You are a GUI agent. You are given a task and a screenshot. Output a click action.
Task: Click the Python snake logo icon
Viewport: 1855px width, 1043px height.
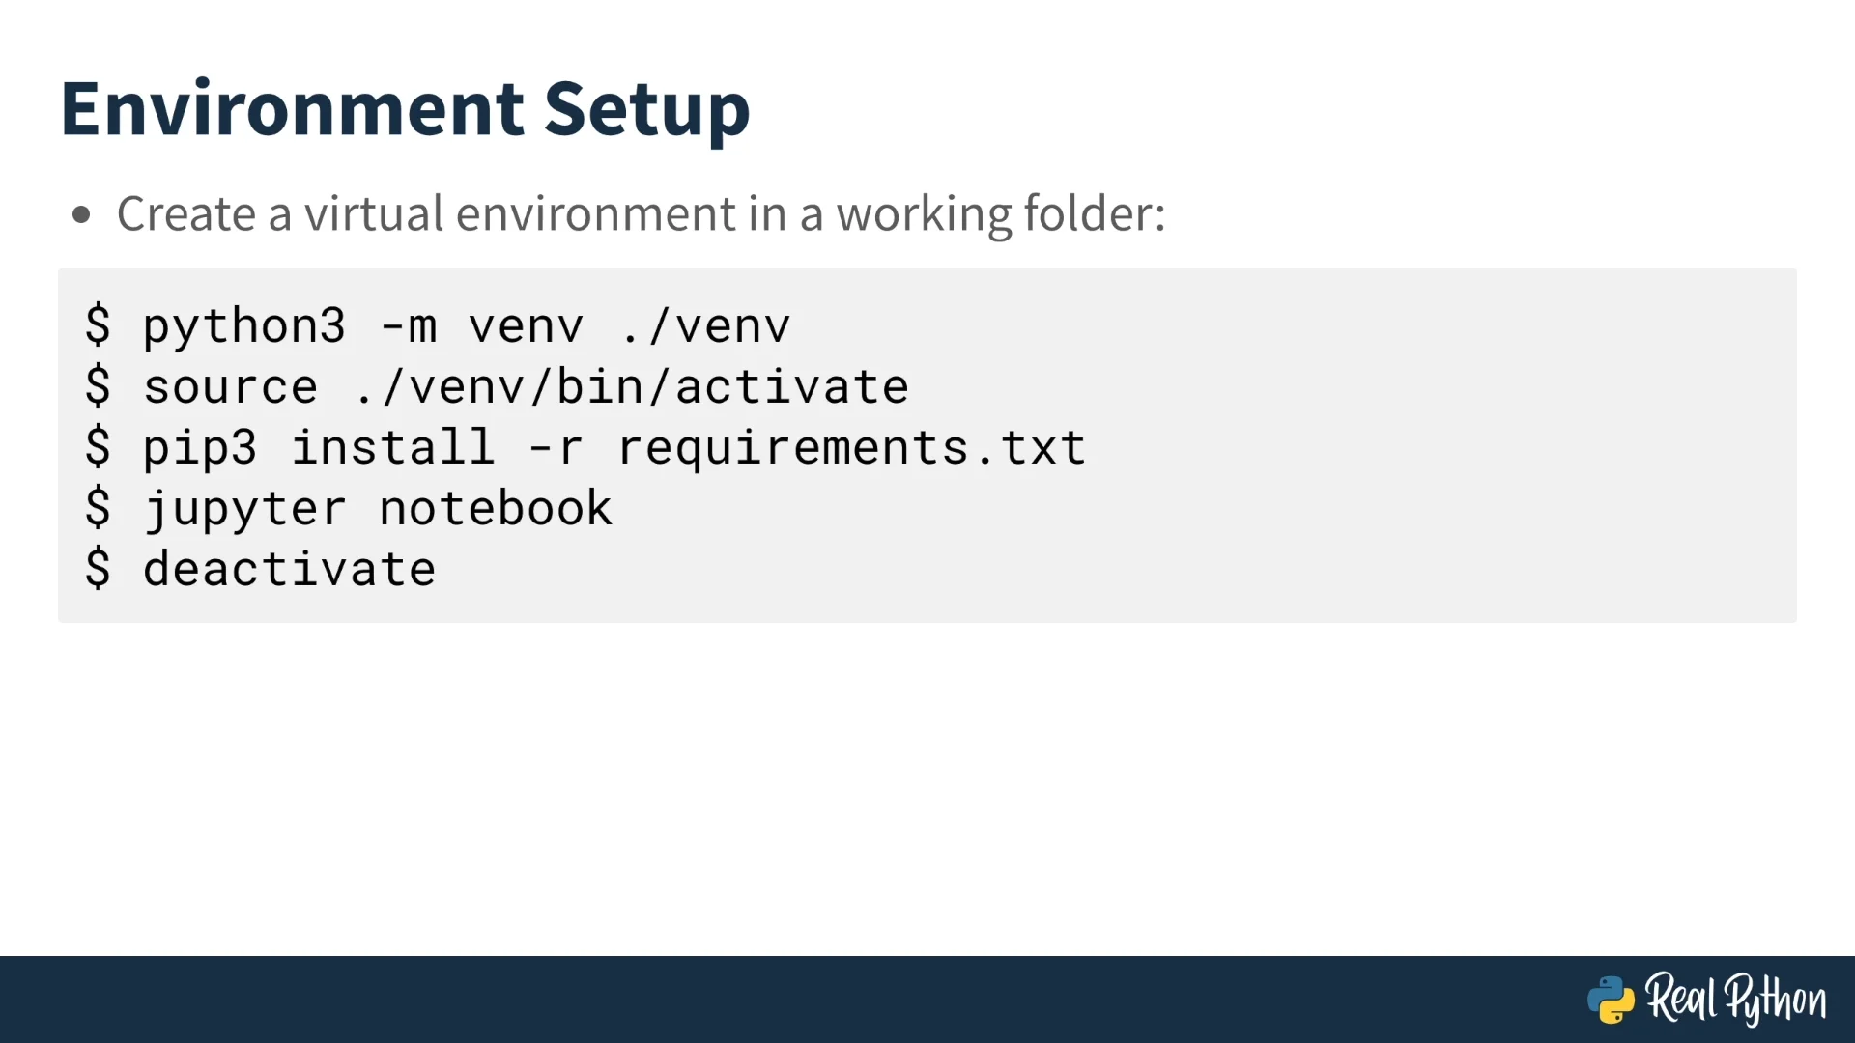[x=1611, y=1000]
